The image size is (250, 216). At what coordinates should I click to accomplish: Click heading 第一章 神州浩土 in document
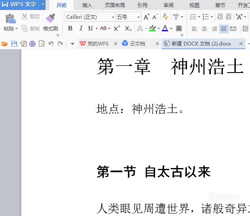coord(170,66)
